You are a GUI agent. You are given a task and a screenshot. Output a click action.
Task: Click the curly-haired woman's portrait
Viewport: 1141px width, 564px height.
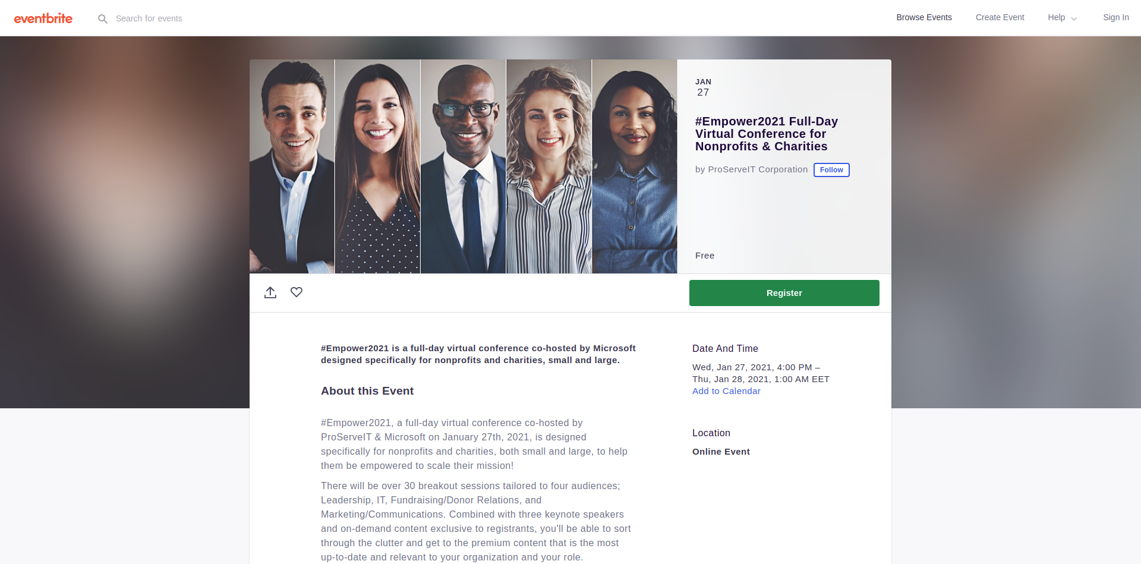pos(549,166)
